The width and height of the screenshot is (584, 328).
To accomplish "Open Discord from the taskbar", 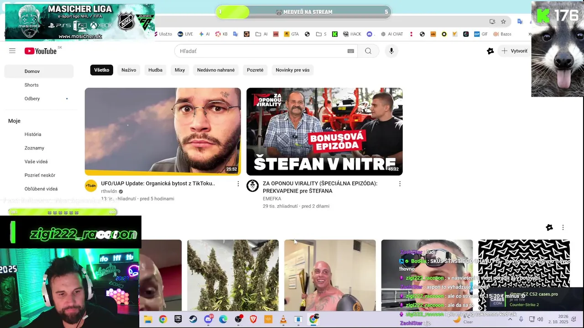I will 208,319.
